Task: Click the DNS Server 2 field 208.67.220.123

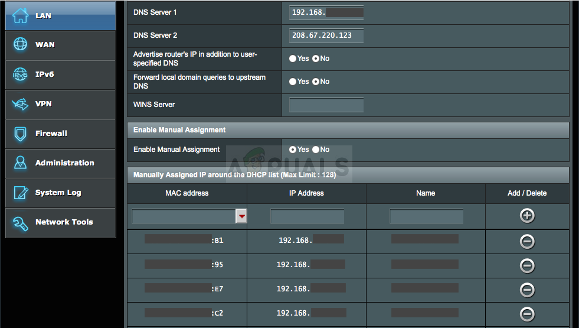Action: 326,35
